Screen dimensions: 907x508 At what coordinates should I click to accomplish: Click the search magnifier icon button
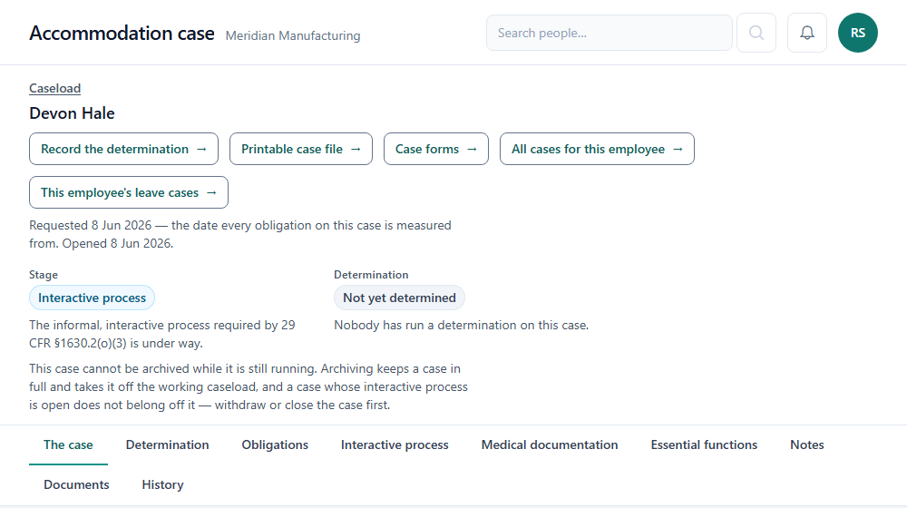coord(756,33)
